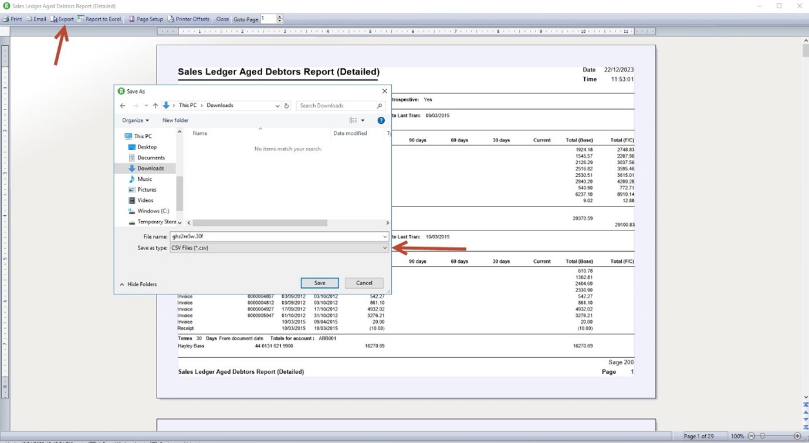Screen dimensions: 809x443
Task: Select Downloads in the folder tree
Action: pyautogui.click(x=146, y=168)
